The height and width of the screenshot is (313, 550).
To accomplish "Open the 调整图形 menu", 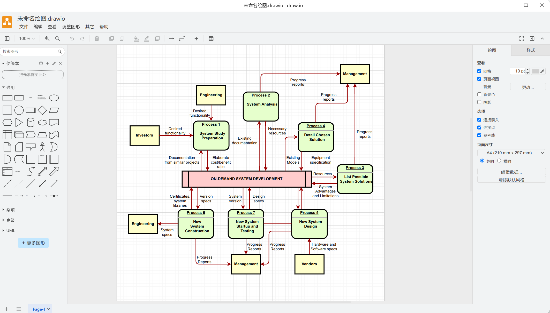I will click(x=71, y=27).
